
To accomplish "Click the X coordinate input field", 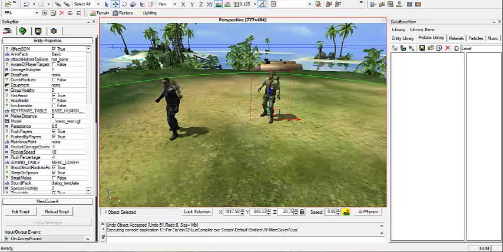I will coord(231,212).
